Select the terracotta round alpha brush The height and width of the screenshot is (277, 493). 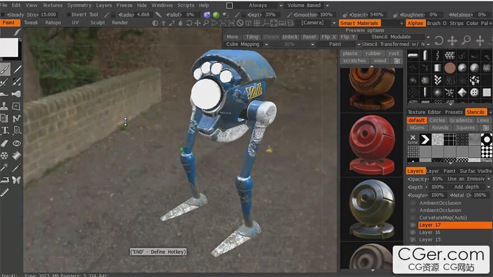(450, 68)
